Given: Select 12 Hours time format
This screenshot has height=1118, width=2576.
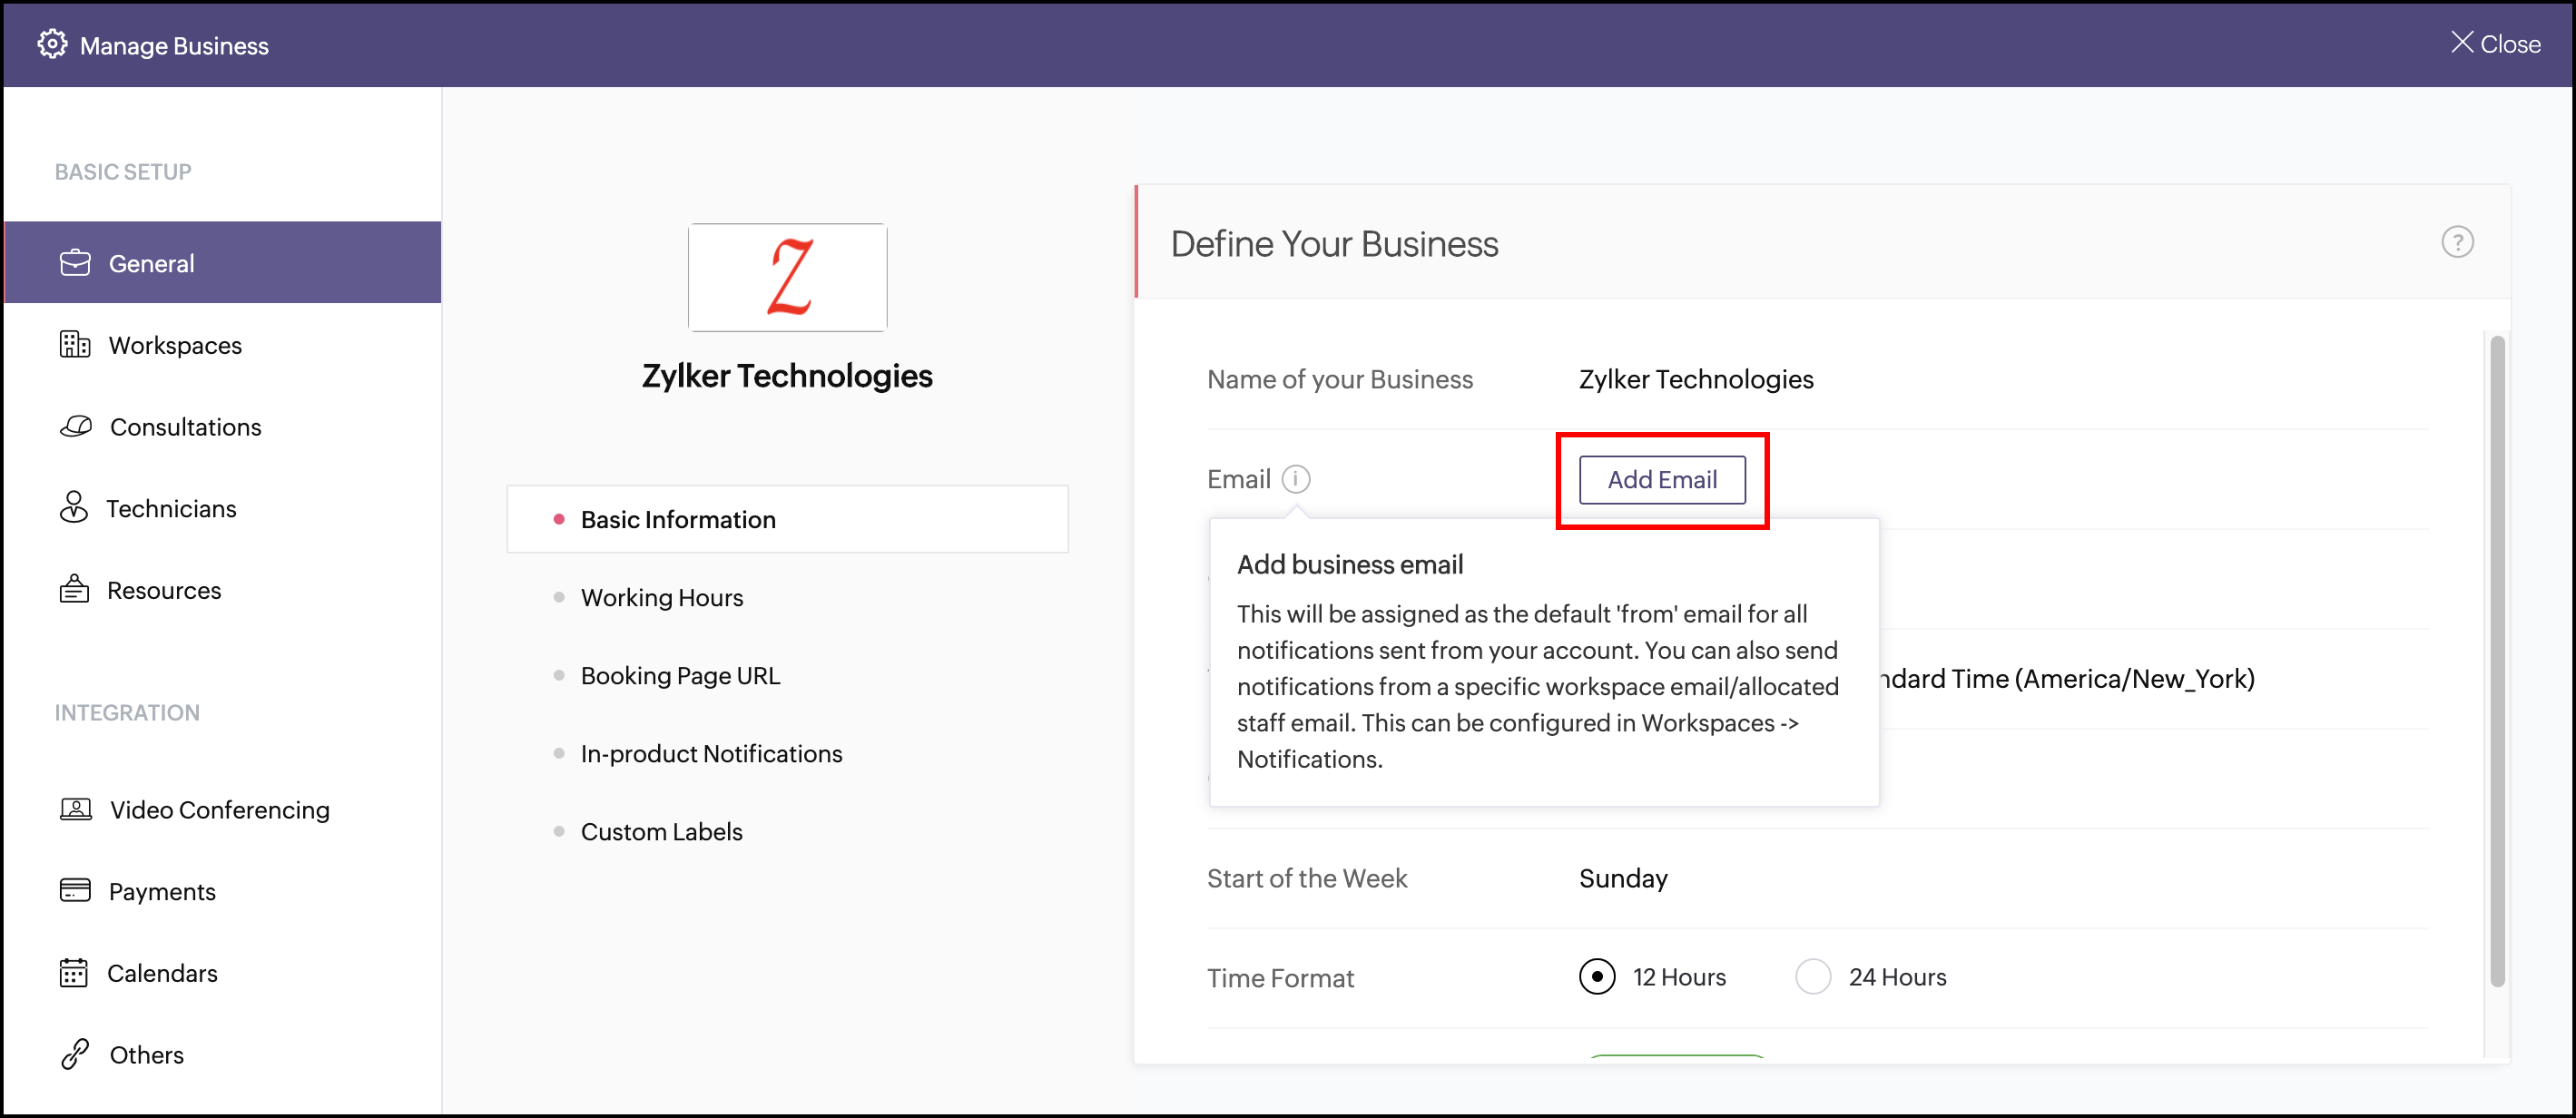Looking at the screenshot, I should tap(1597, 976).
